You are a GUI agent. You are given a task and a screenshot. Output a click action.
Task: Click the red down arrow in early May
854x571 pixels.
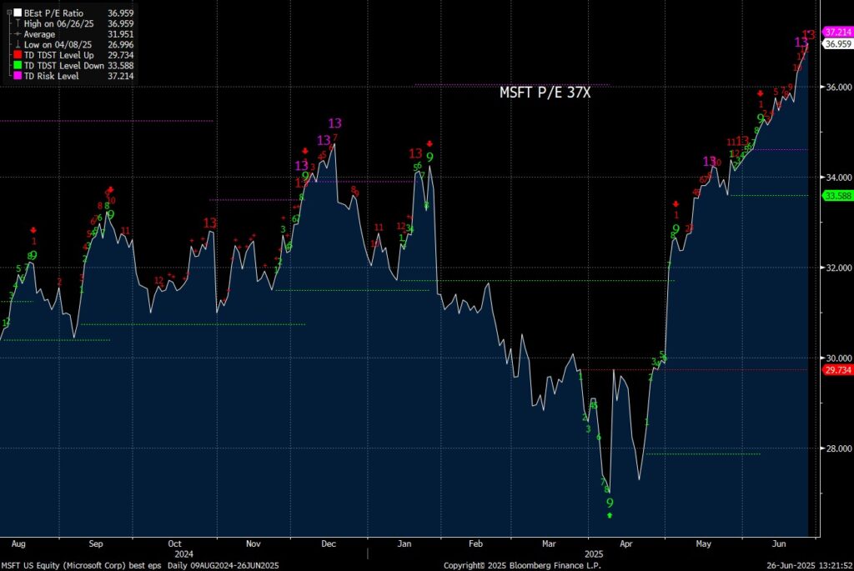coord(676,204)
